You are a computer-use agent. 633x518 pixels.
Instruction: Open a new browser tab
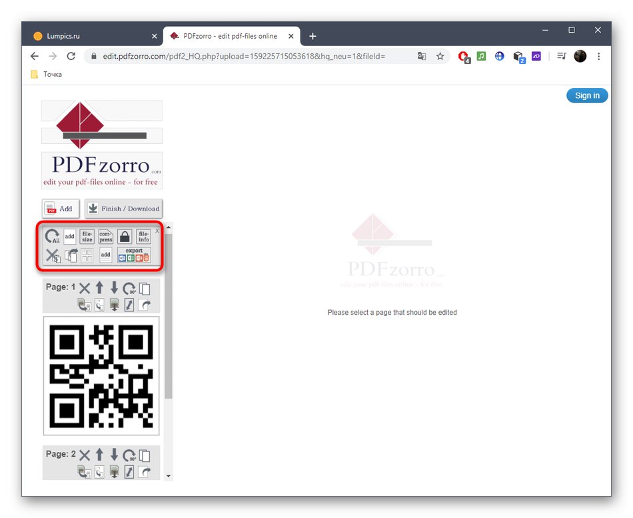point(313,37)
